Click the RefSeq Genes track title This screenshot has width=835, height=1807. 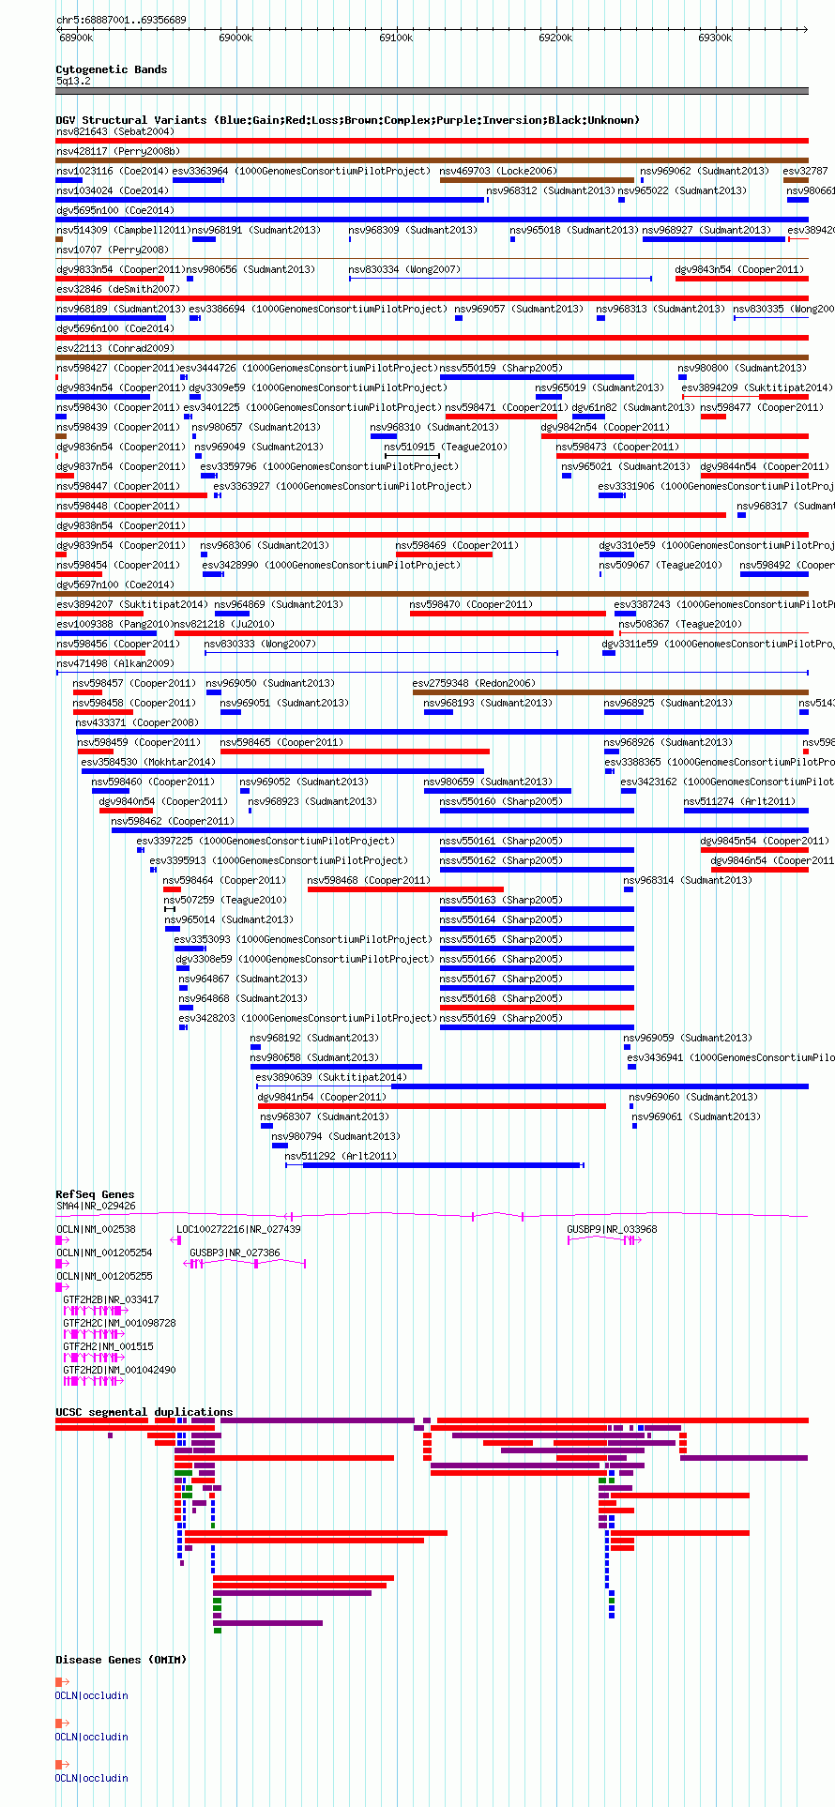pos(95,1194)
